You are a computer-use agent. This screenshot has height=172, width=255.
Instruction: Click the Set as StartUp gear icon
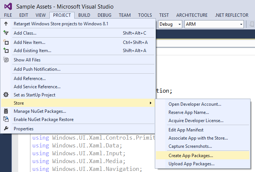pos(6,95)
